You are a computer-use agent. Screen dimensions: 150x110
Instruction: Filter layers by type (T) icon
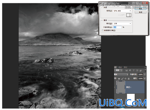(x=133, y=70)
